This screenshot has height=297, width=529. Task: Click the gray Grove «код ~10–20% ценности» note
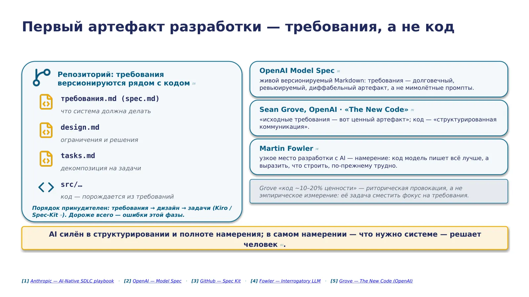coord(379,191)
